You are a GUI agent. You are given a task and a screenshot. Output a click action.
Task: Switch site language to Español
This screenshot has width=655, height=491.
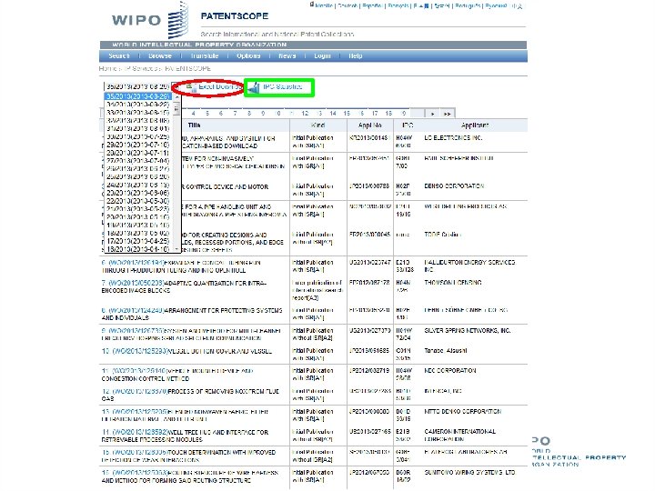pos(372,5)
